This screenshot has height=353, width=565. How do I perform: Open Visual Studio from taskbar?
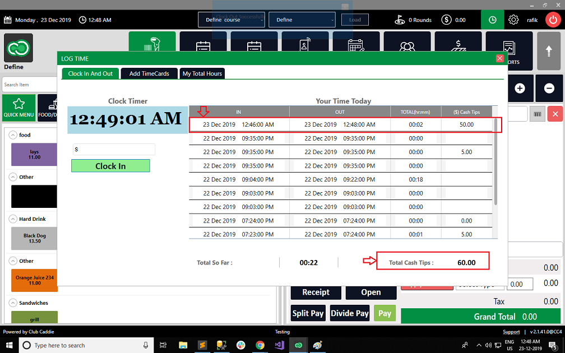tap(279, 345)
